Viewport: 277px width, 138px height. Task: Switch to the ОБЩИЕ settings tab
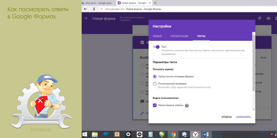pyautogui.click(x=157, y=36)
